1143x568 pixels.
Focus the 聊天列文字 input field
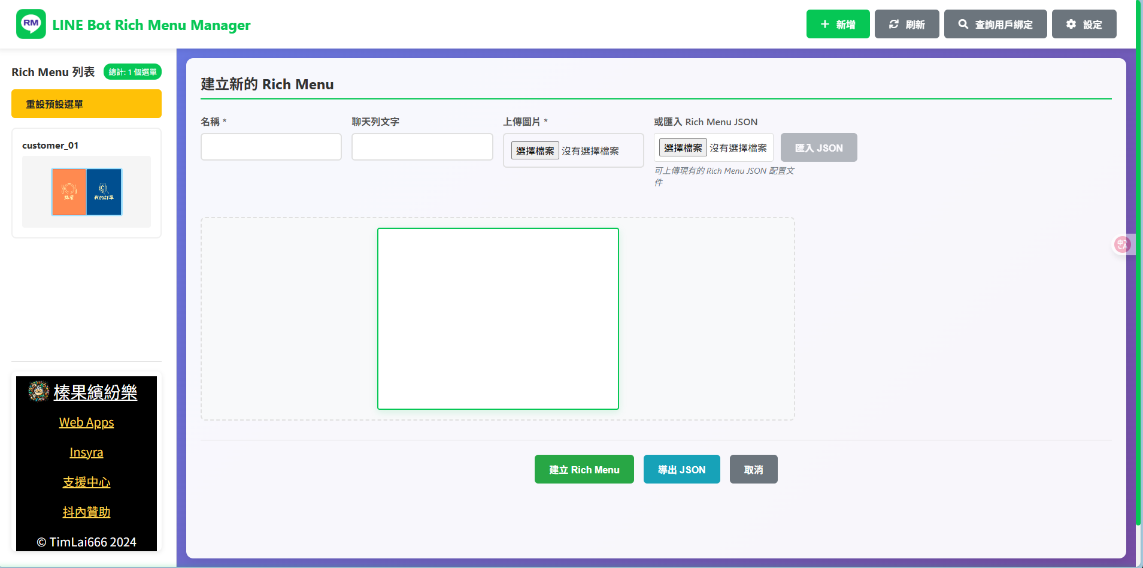(x=422, y=147)
